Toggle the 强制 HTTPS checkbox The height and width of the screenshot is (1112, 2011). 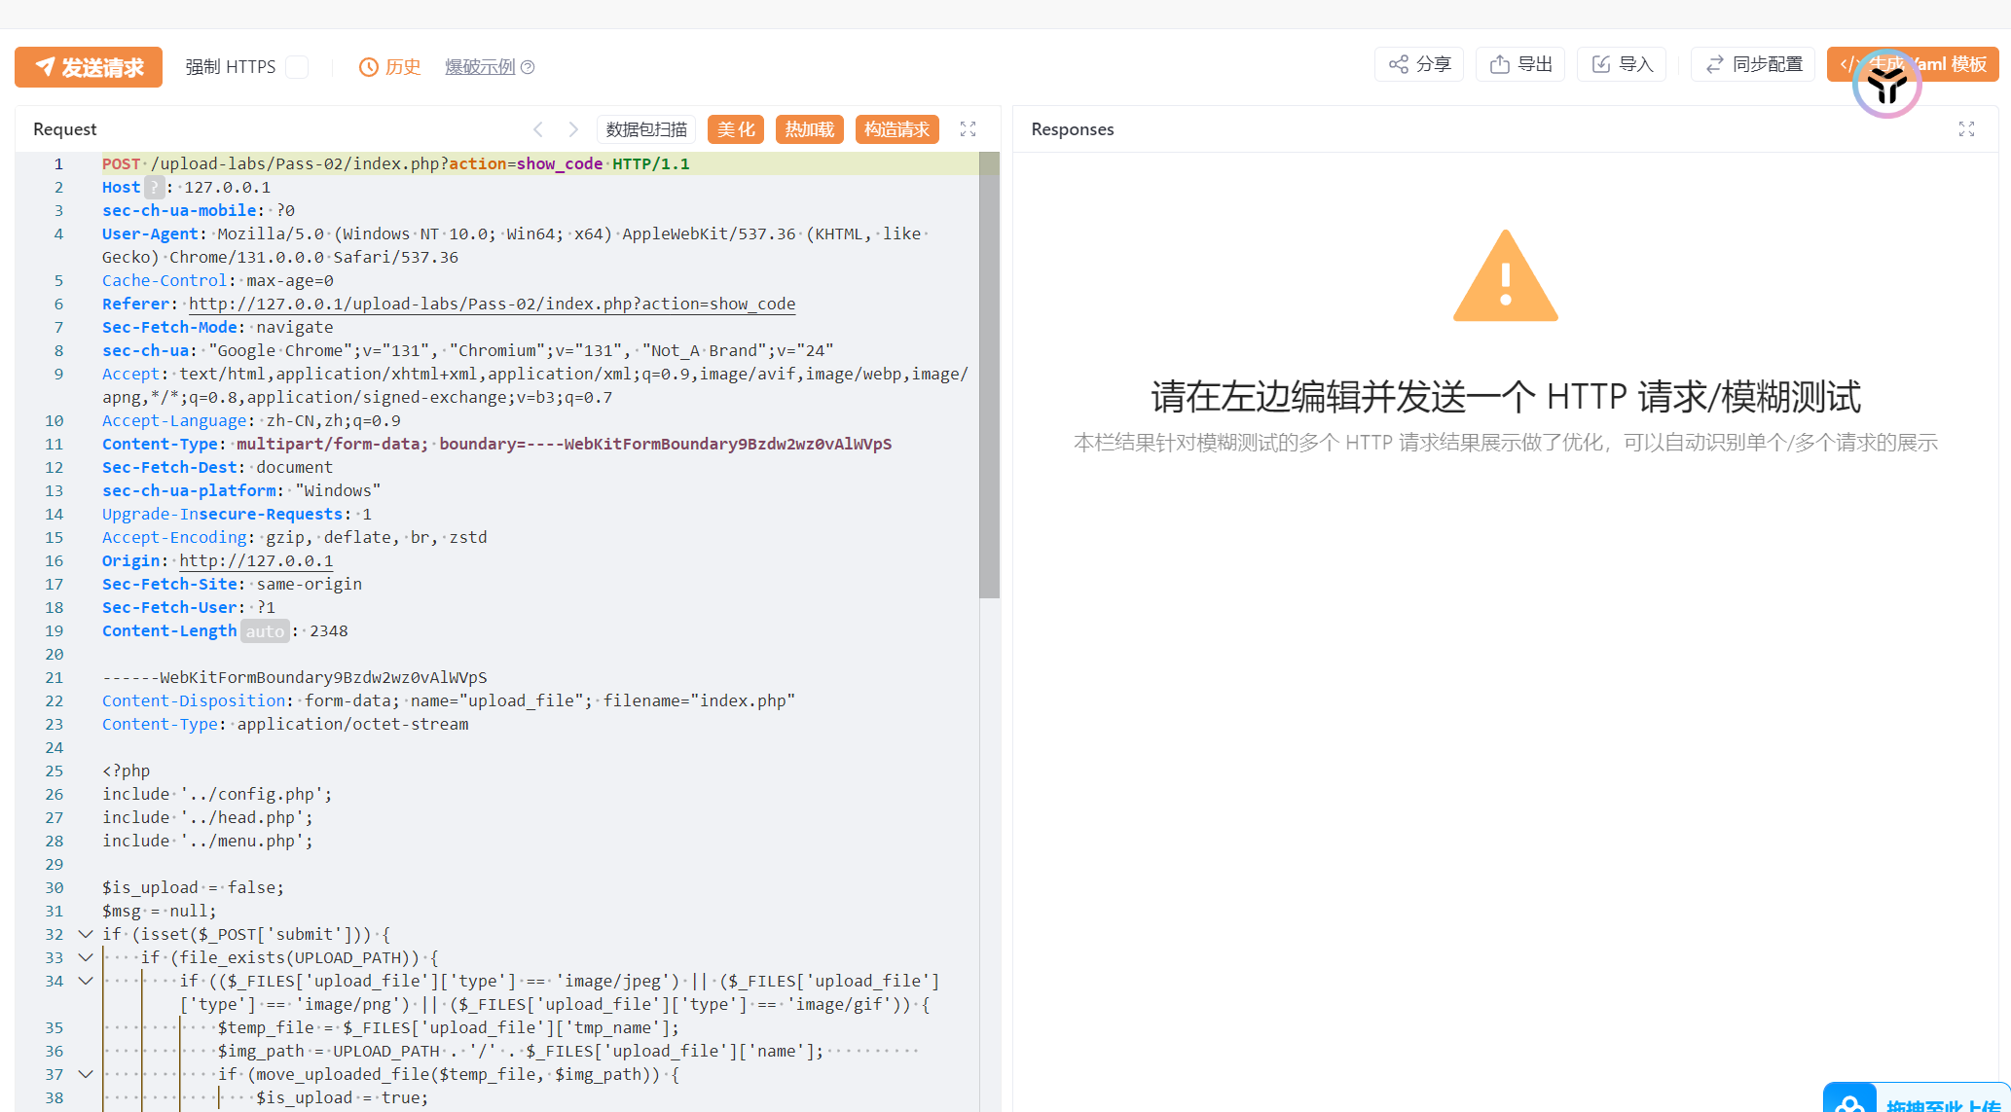pos(298,67)
